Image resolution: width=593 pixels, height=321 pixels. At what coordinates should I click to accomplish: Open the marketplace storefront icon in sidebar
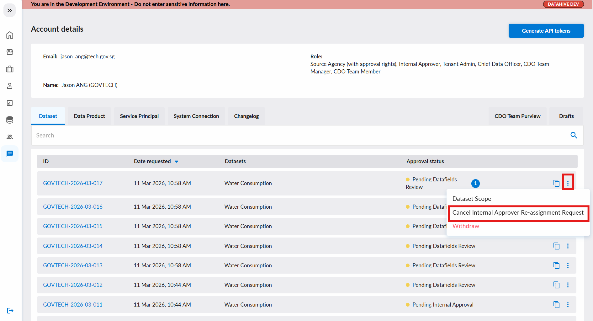pyautogui.click(x=10, y=52)
